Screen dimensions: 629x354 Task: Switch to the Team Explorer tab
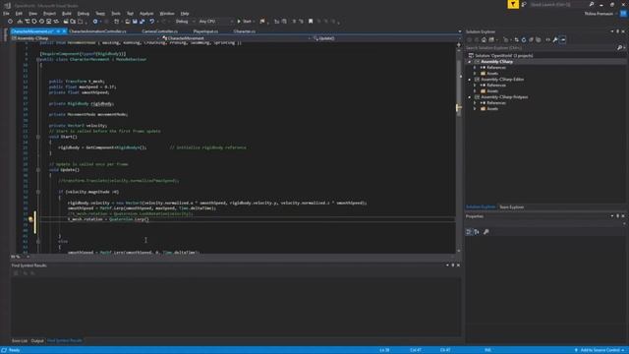tap(511, 207)
